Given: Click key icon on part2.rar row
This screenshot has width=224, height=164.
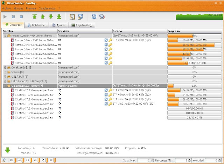Looking at the screenshot, I should coord(110,95).
